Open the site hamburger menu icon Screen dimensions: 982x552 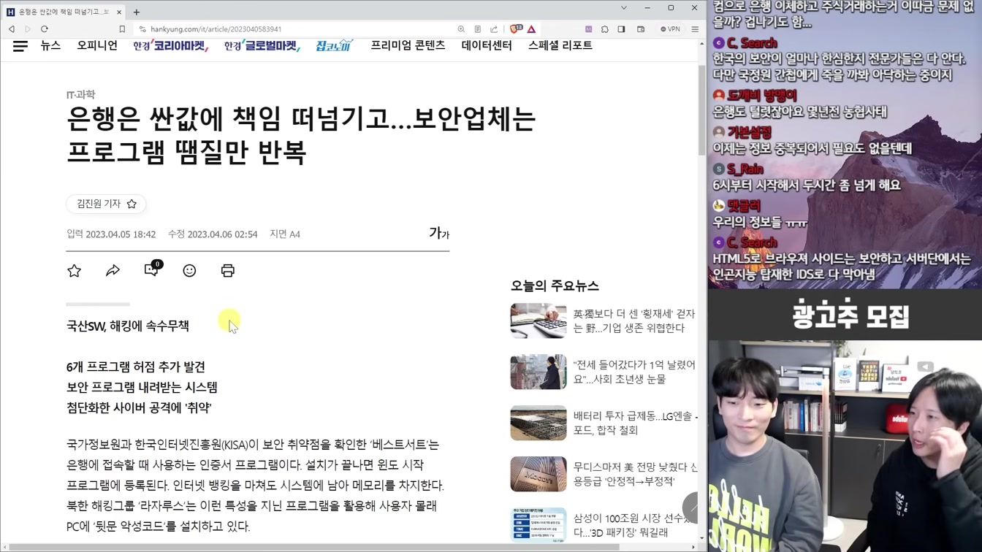(x=20, y=46)
